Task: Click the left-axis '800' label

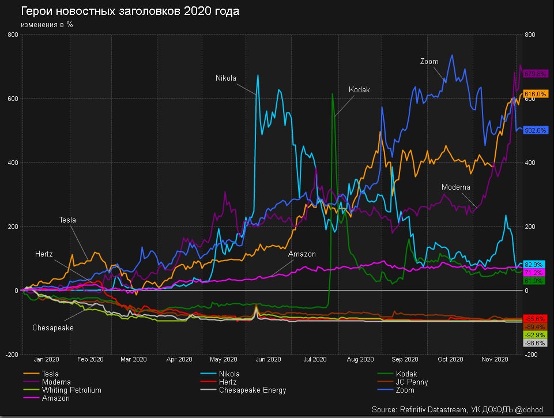Action: point(13,35)
